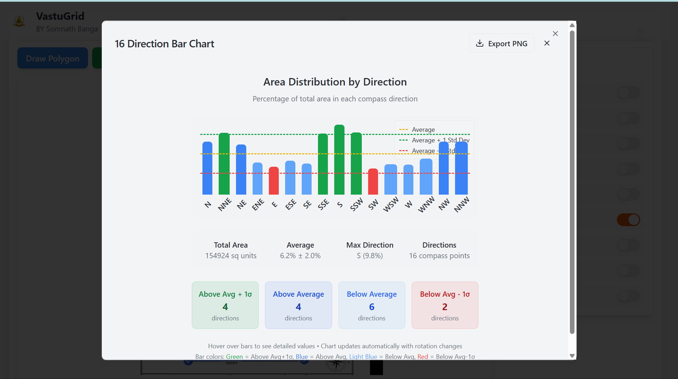Click the Above Average 4 directions card
Image resolution: width=678 pixels, height=379 pixels.
(x=298, y=305)
